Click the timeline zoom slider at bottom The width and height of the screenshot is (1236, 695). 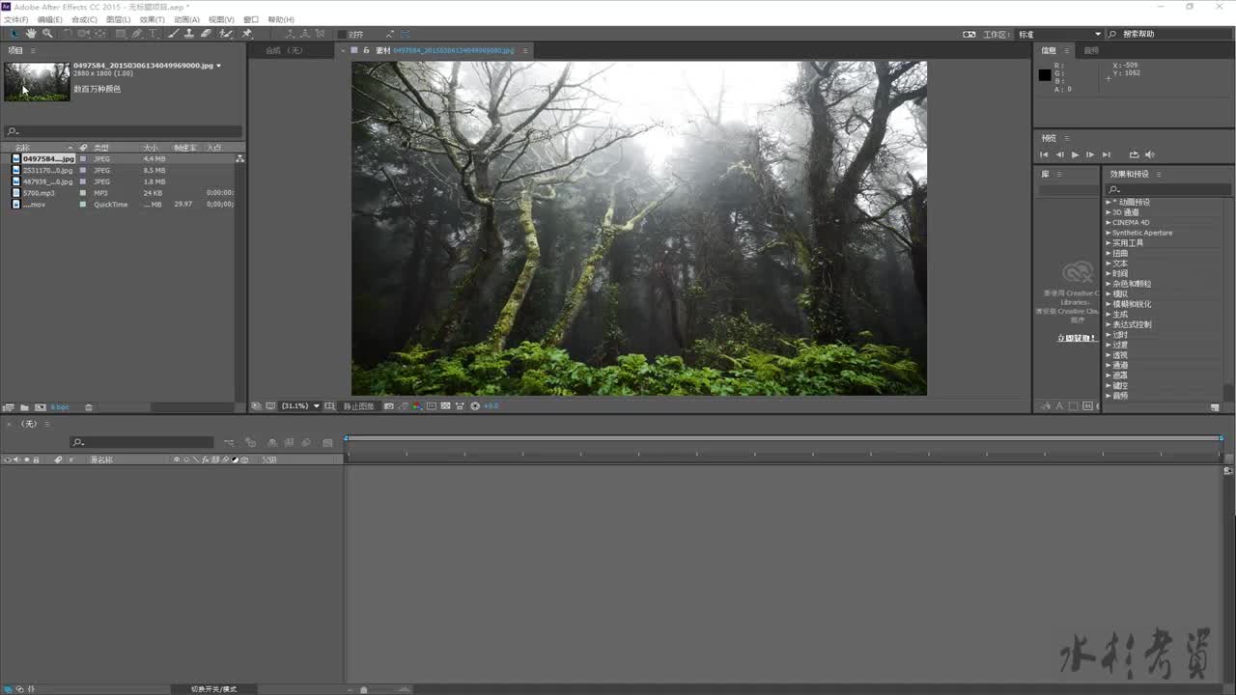tap(363, 689)
